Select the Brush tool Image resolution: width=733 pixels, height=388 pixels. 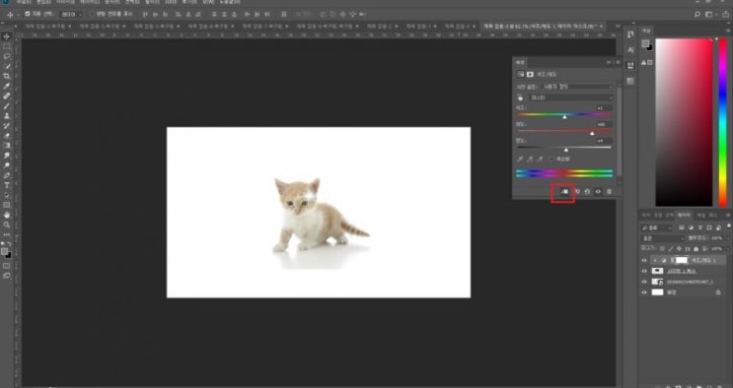coord(7,106)
